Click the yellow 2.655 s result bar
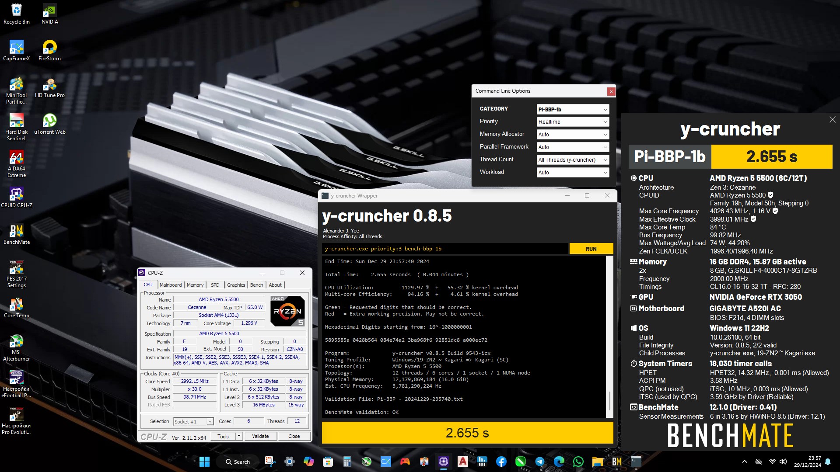This screenshot has width=840, height=472. coord(467,433)
